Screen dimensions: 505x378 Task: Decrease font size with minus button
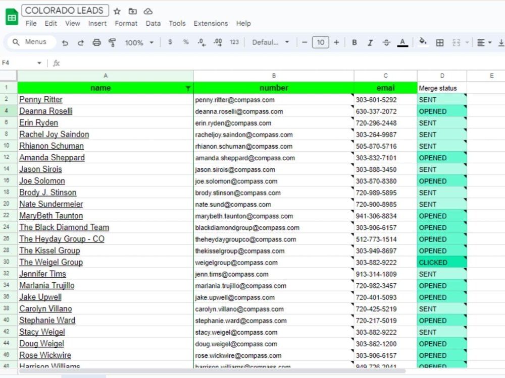(305, 42)
